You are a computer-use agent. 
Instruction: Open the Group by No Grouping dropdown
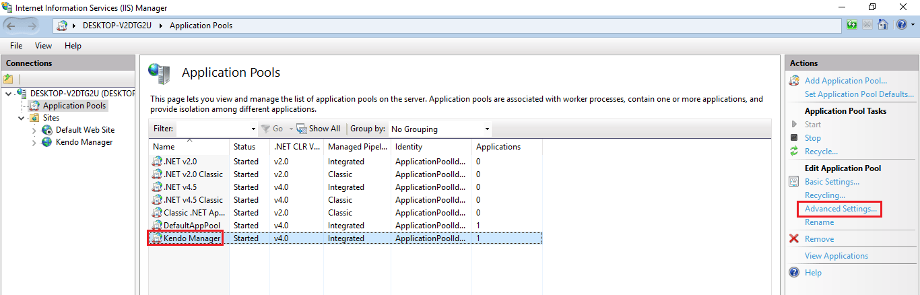point(440,129)
